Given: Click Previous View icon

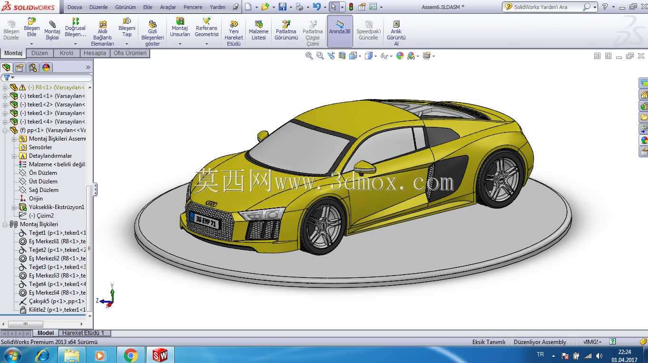Looking at the screenshot, I should [x=332, y=56].
